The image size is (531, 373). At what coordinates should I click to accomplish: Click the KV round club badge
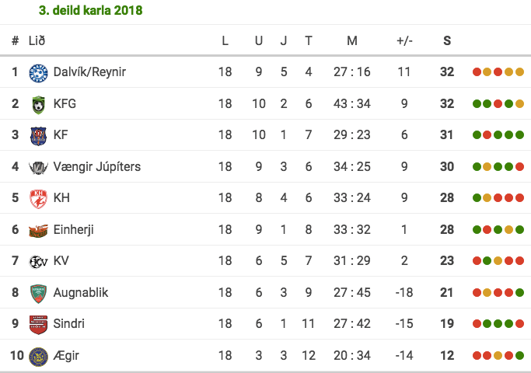click(x=38, y=261)
